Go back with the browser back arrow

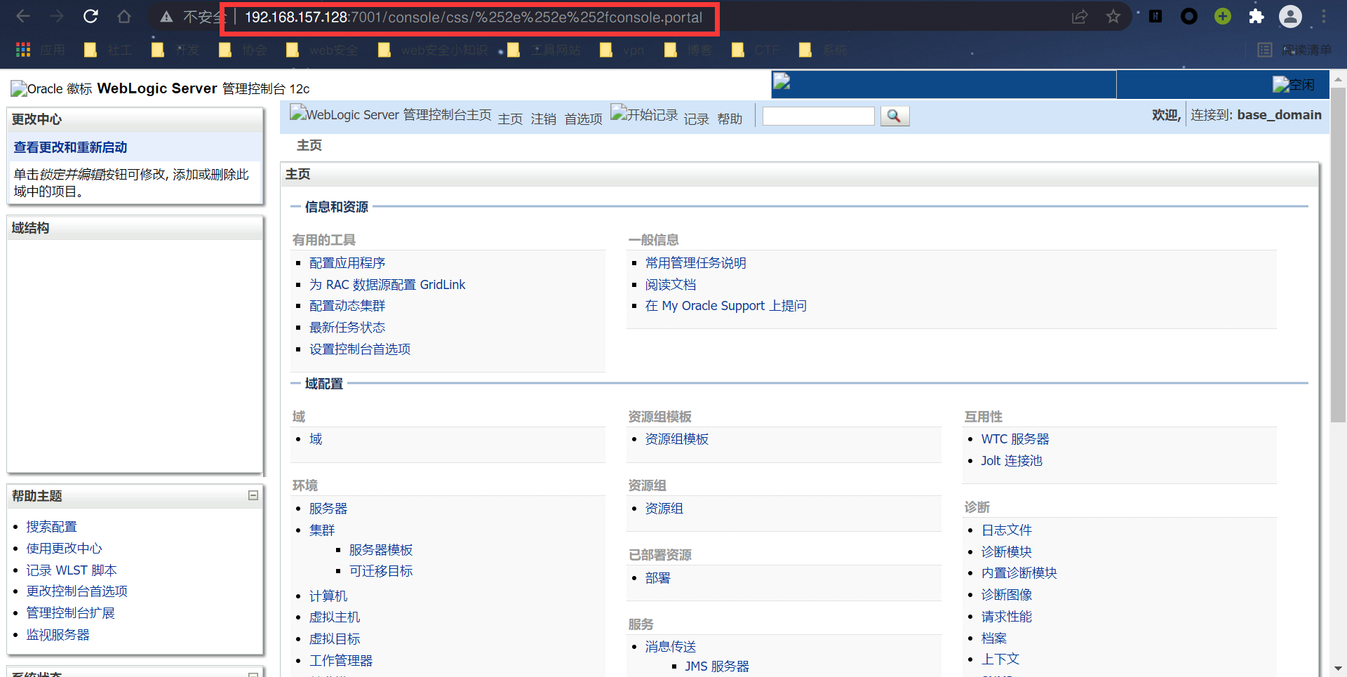click(x=23, y=16)
